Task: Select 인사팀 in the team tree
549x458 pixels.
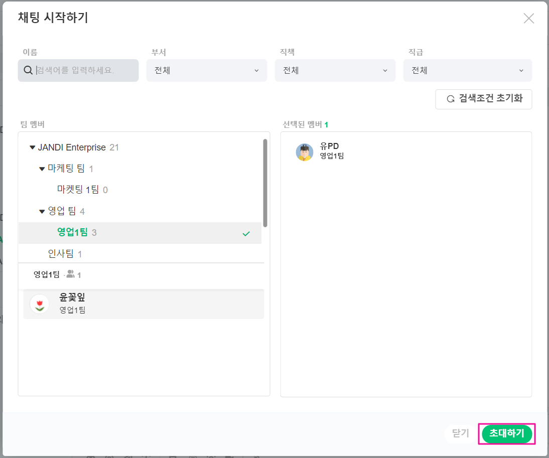Action: click(61, 254)
